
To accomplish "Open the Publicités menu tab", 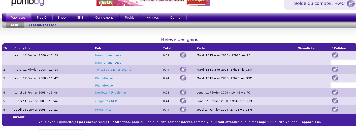I will point(18,18).
